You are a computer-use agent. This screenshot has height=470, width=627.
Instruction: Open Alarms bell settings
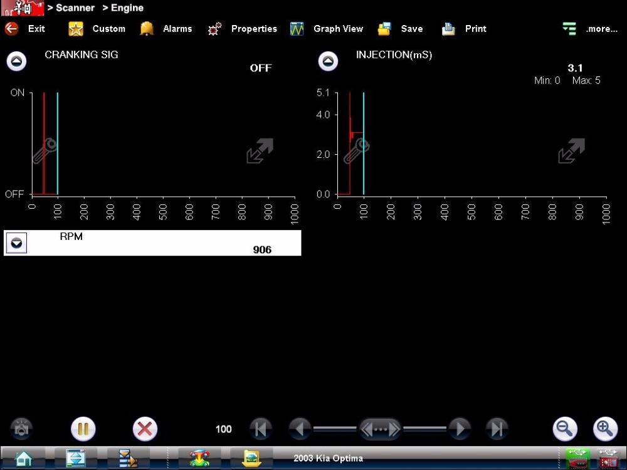[147, 29]
